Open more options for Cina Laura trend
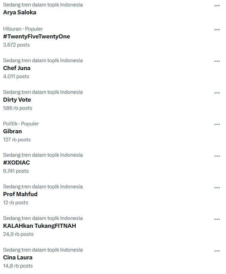 (217, 251)
